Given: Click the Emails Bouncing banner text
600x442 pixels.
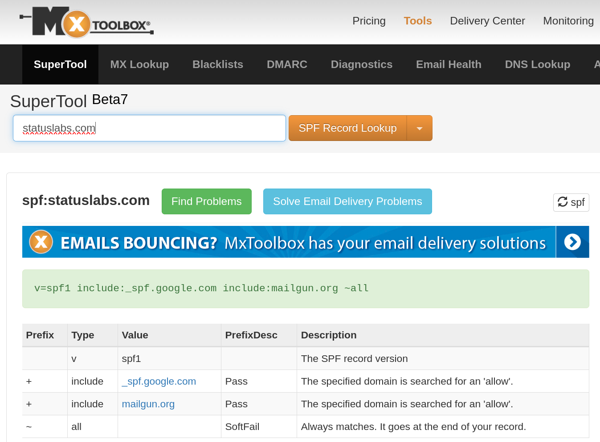Looking at the screenshot, I should tap(303, 243).
